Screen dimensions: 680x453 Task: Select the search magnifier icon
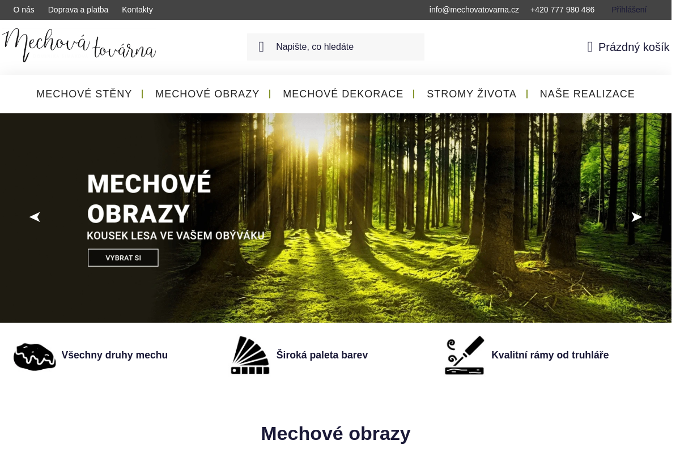click(x=261, y=46)
